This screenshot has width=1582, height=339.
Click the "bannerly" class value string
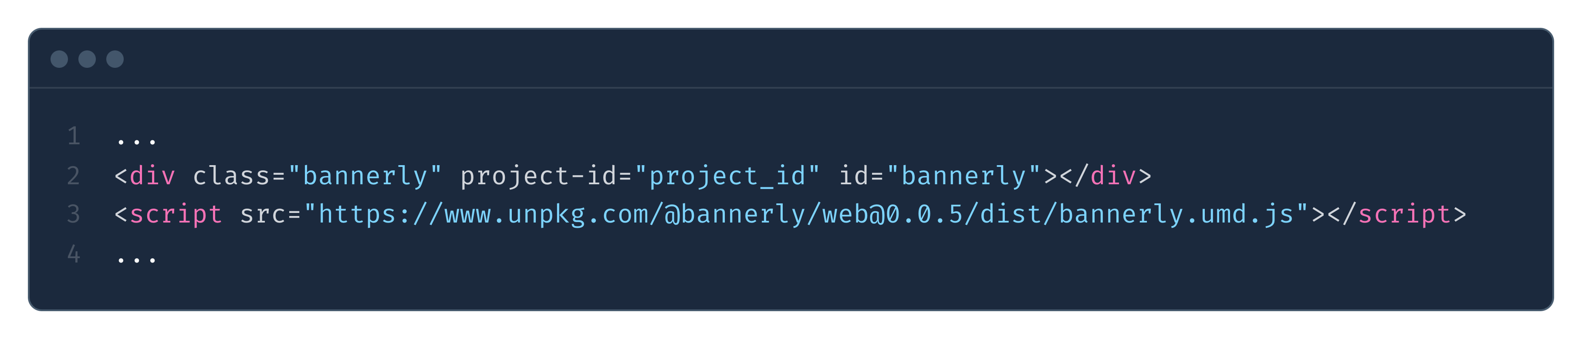tap(365, 176)
